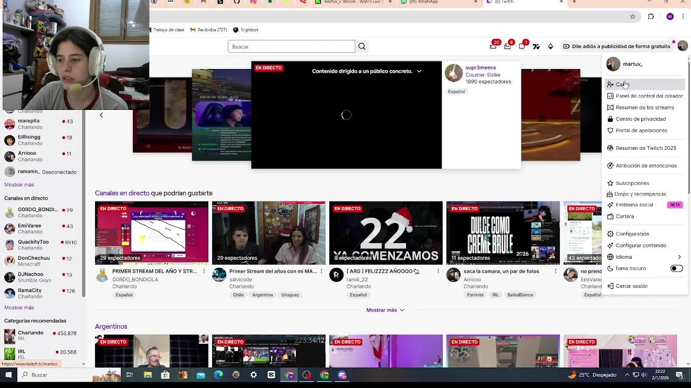Viewport: 691px width, 388px height.
Task: Expand the Idioma submenu arrow
Action: (x=679, y=257)
